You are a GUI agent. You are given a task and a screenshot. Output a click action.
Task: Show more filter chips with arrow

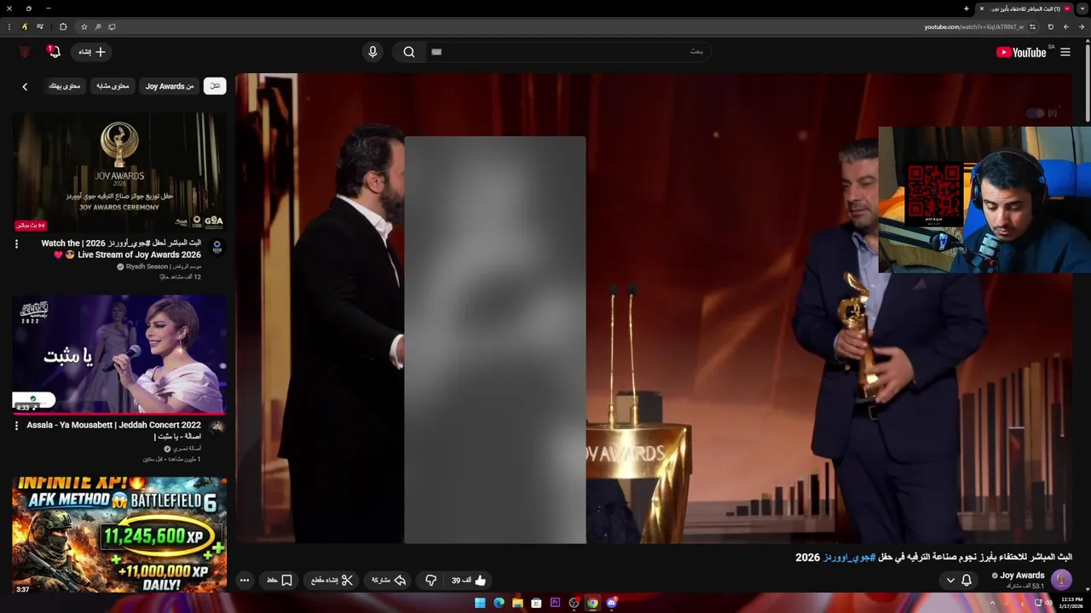point(25,86)
